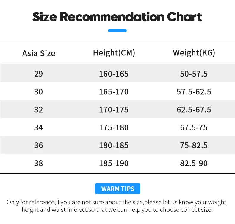Select the Weight(KG) column header
This screenshot has height=224, width=235.
click(194, 53)
